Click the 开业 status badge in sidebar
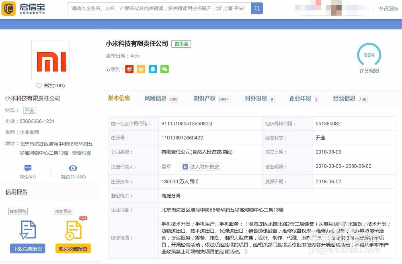 coord(29,111)
